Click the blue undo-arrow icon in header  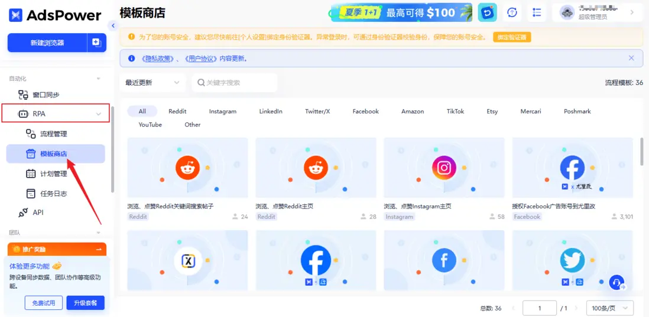(487, 12)
